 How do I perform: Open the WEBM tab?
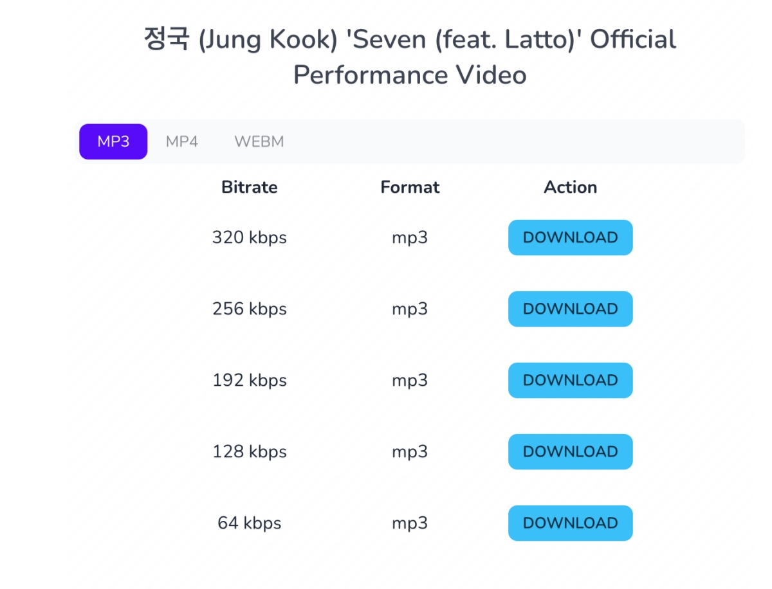tap(259, 141)
